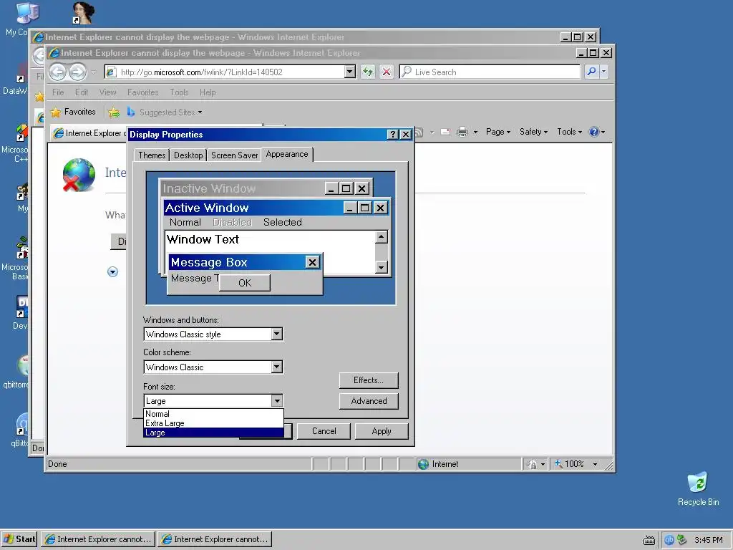Image resolution: width=733 pixels, height=550 pixels.
Task: Switch to the Desktop tab
Action: click(x=188, y=155)
